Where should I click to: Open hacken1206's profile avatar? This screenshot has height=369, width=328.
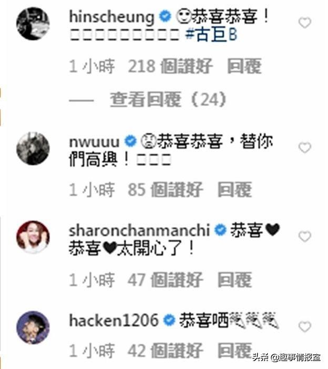click(x=33, y=327)
